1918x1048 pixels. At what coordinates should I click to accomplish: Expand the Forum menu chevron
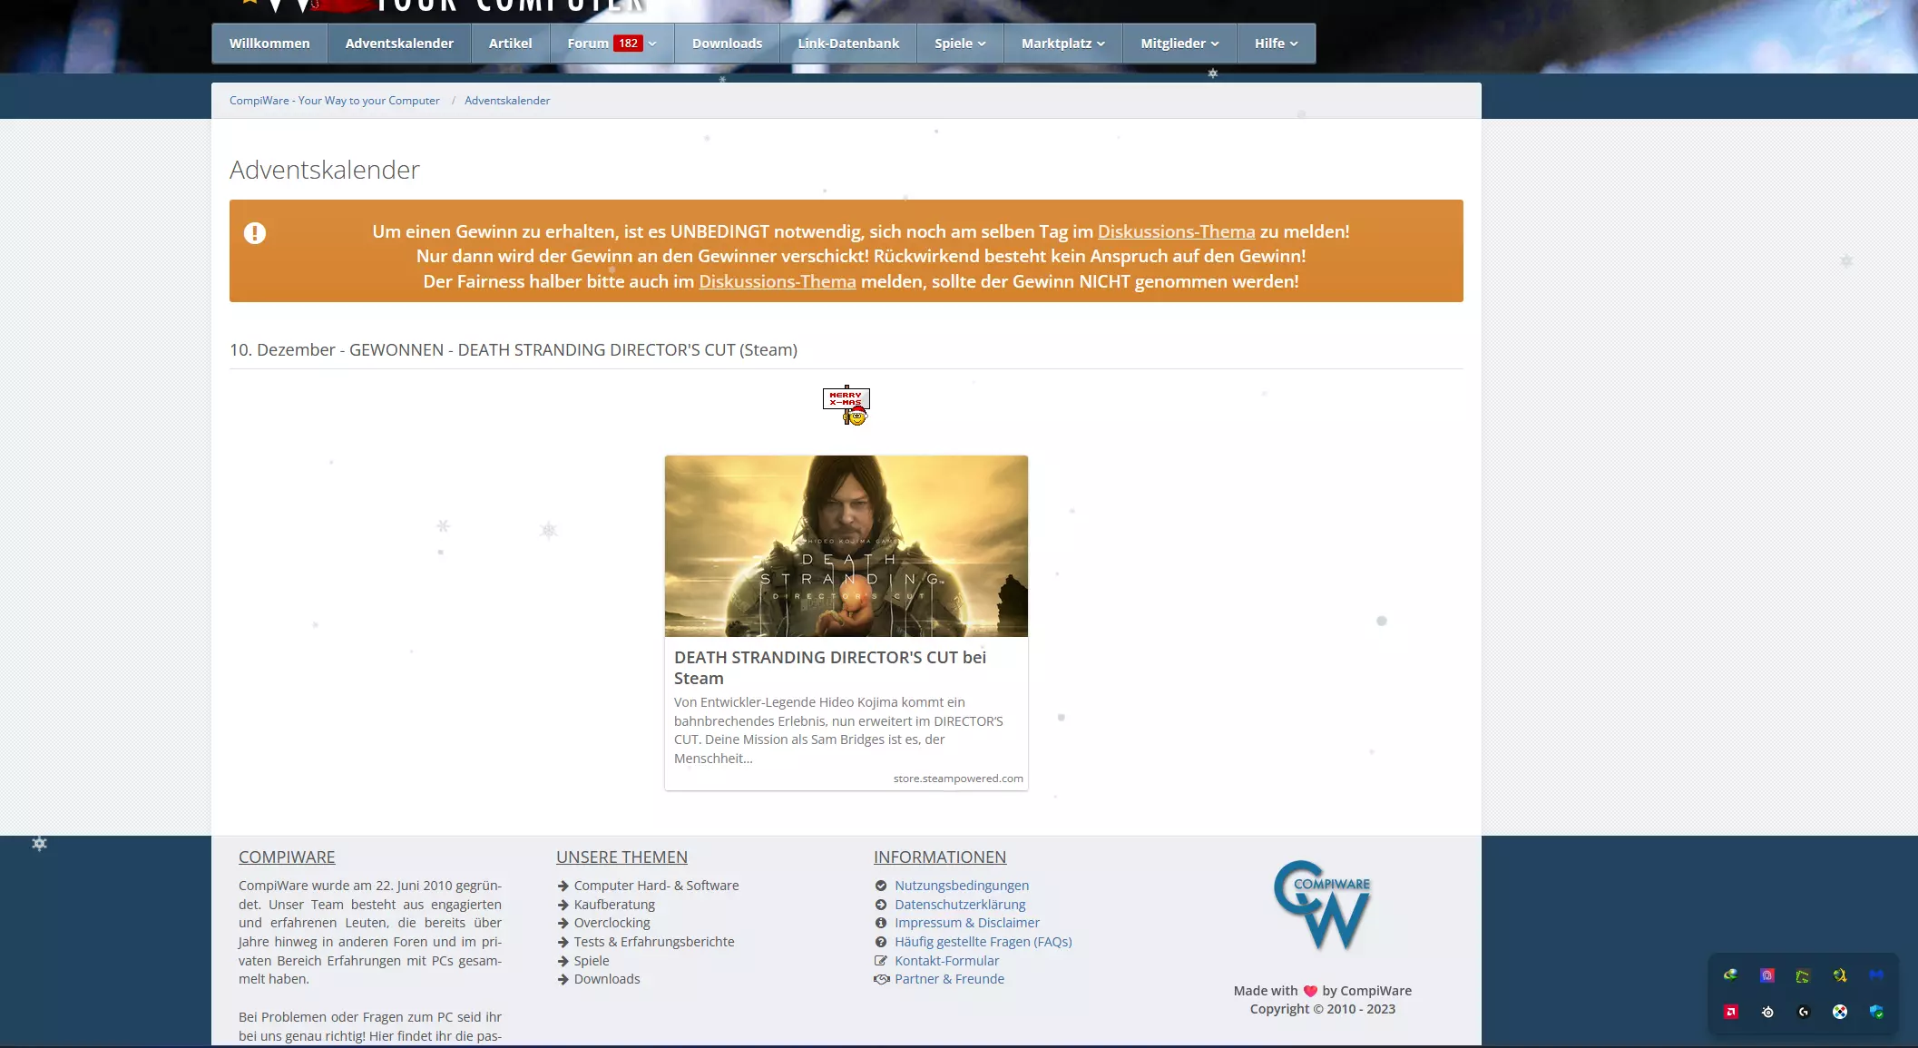click(x=652, y=44)
